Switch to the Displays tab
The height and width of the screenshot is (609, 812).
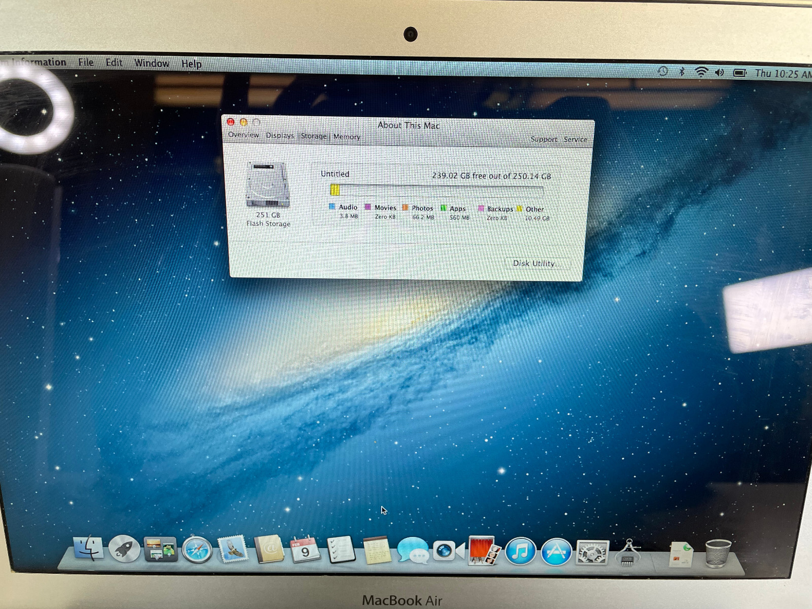point(280,135)
